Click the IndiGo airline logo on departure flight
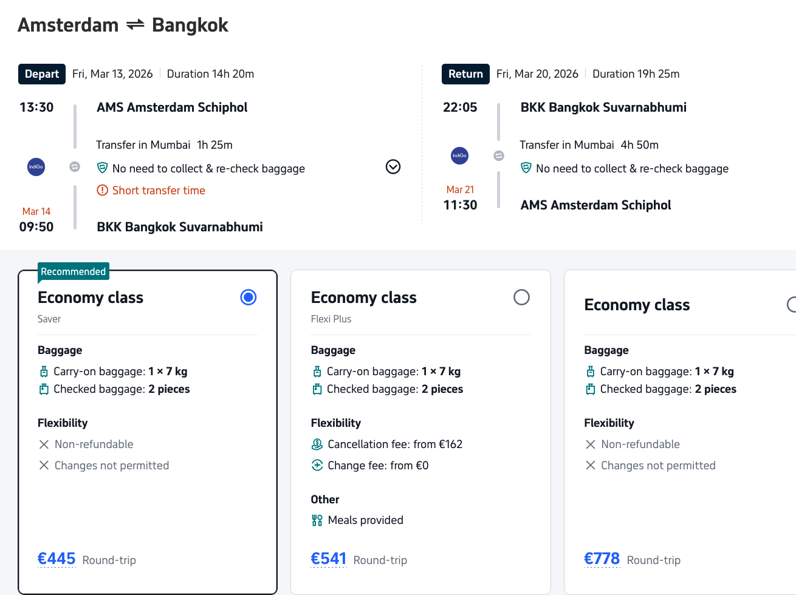The width and height of the screenshot is (796, 595). click(x=36, y=166)
